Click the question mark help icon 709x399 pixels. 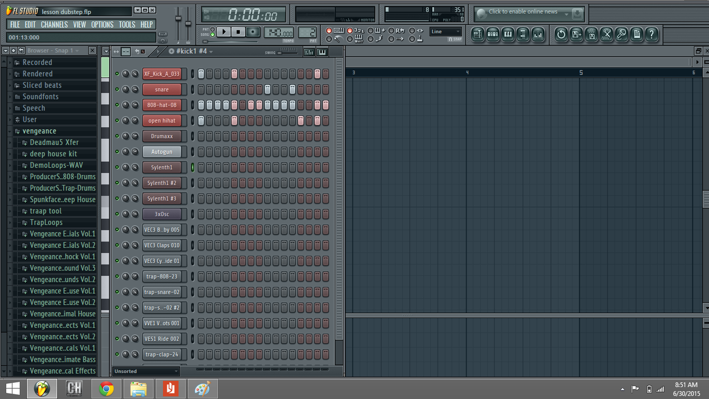tap(652, 34)
